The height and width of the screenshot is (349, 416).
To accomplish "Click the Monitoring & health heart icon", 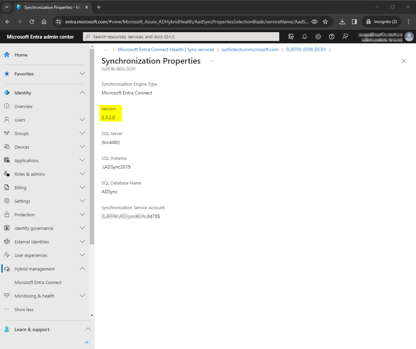I will pyautogui.click(x=7, y=296).
